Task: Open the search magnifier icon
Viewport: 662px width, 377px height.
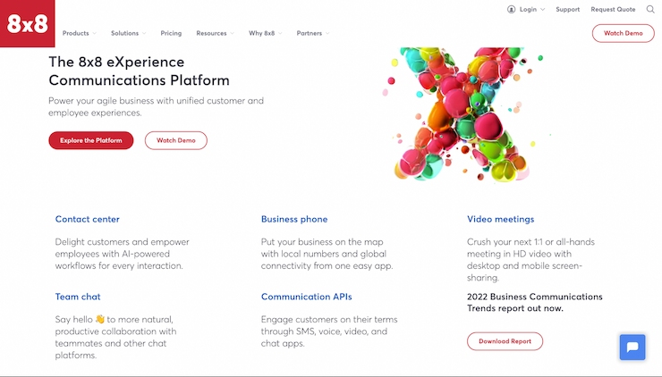Action: [650, 9]
